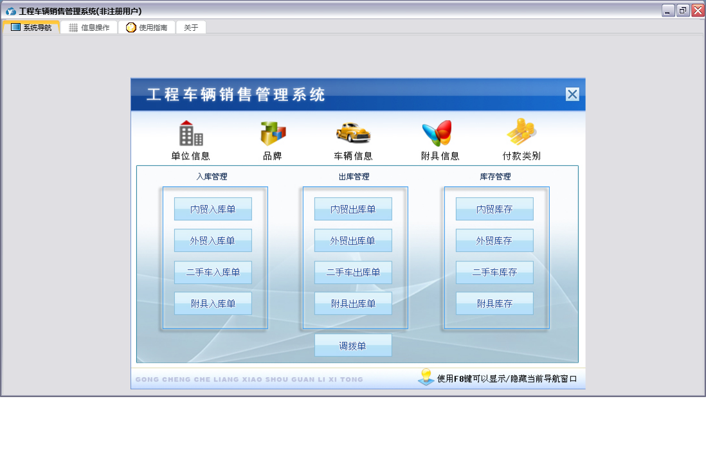Switch to the 系统导航 tab
The width and height of the screenshot is (706, 460).
click(31, 28)
